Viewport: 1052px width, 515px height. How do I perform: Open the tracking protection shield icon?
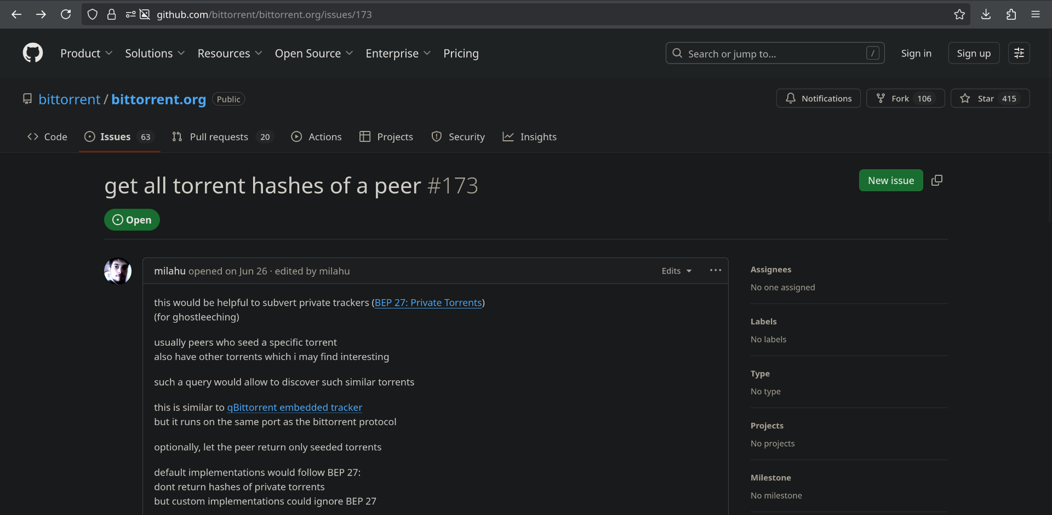[x=93, y=14]
